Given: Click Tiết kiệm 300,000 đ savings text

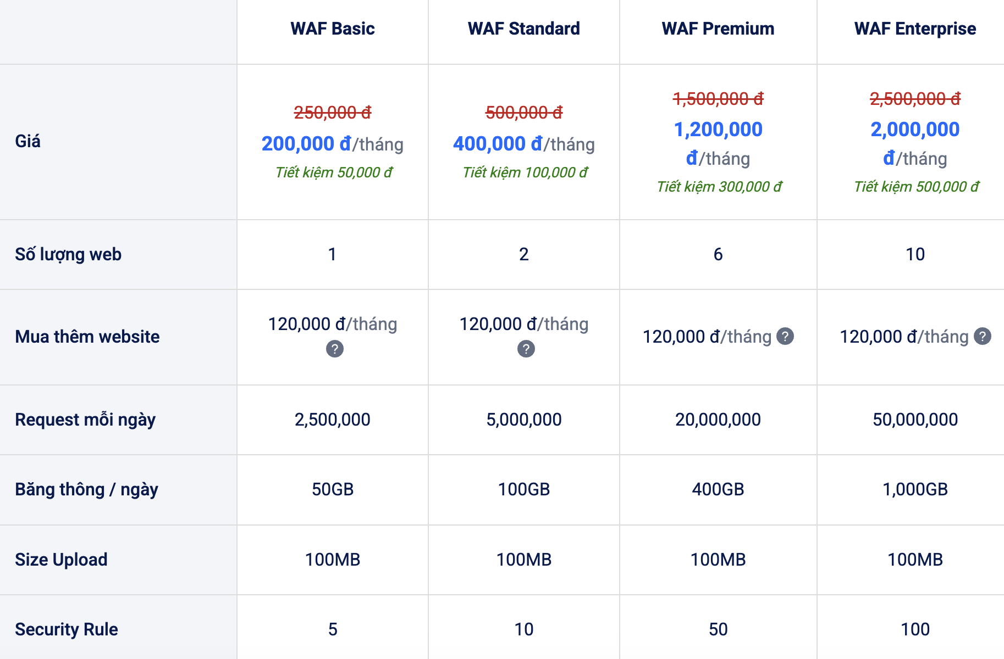Looking at the screenshot, I should click(x=719, y=187).
